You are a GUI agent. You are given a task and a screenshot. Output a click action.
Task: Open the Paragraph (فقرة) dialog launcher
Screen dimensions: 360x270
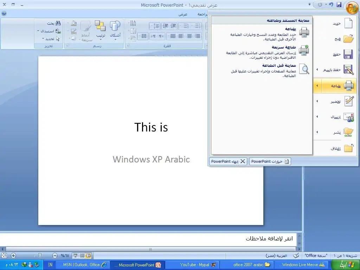coord(128,46)
